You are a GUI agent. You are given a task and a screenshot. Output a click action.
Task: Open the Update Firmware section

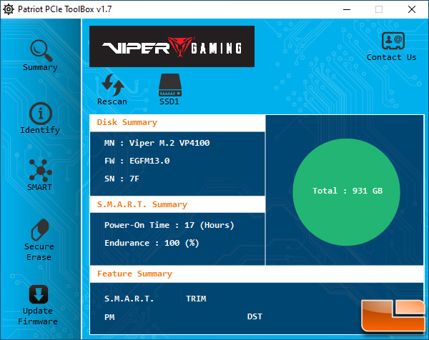point(38,305)
